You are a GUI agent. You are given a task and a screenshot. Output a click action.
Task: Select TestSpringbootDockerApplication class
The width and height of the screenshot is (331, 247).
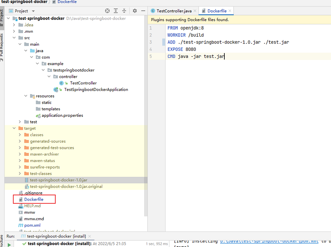pos(96,89)
